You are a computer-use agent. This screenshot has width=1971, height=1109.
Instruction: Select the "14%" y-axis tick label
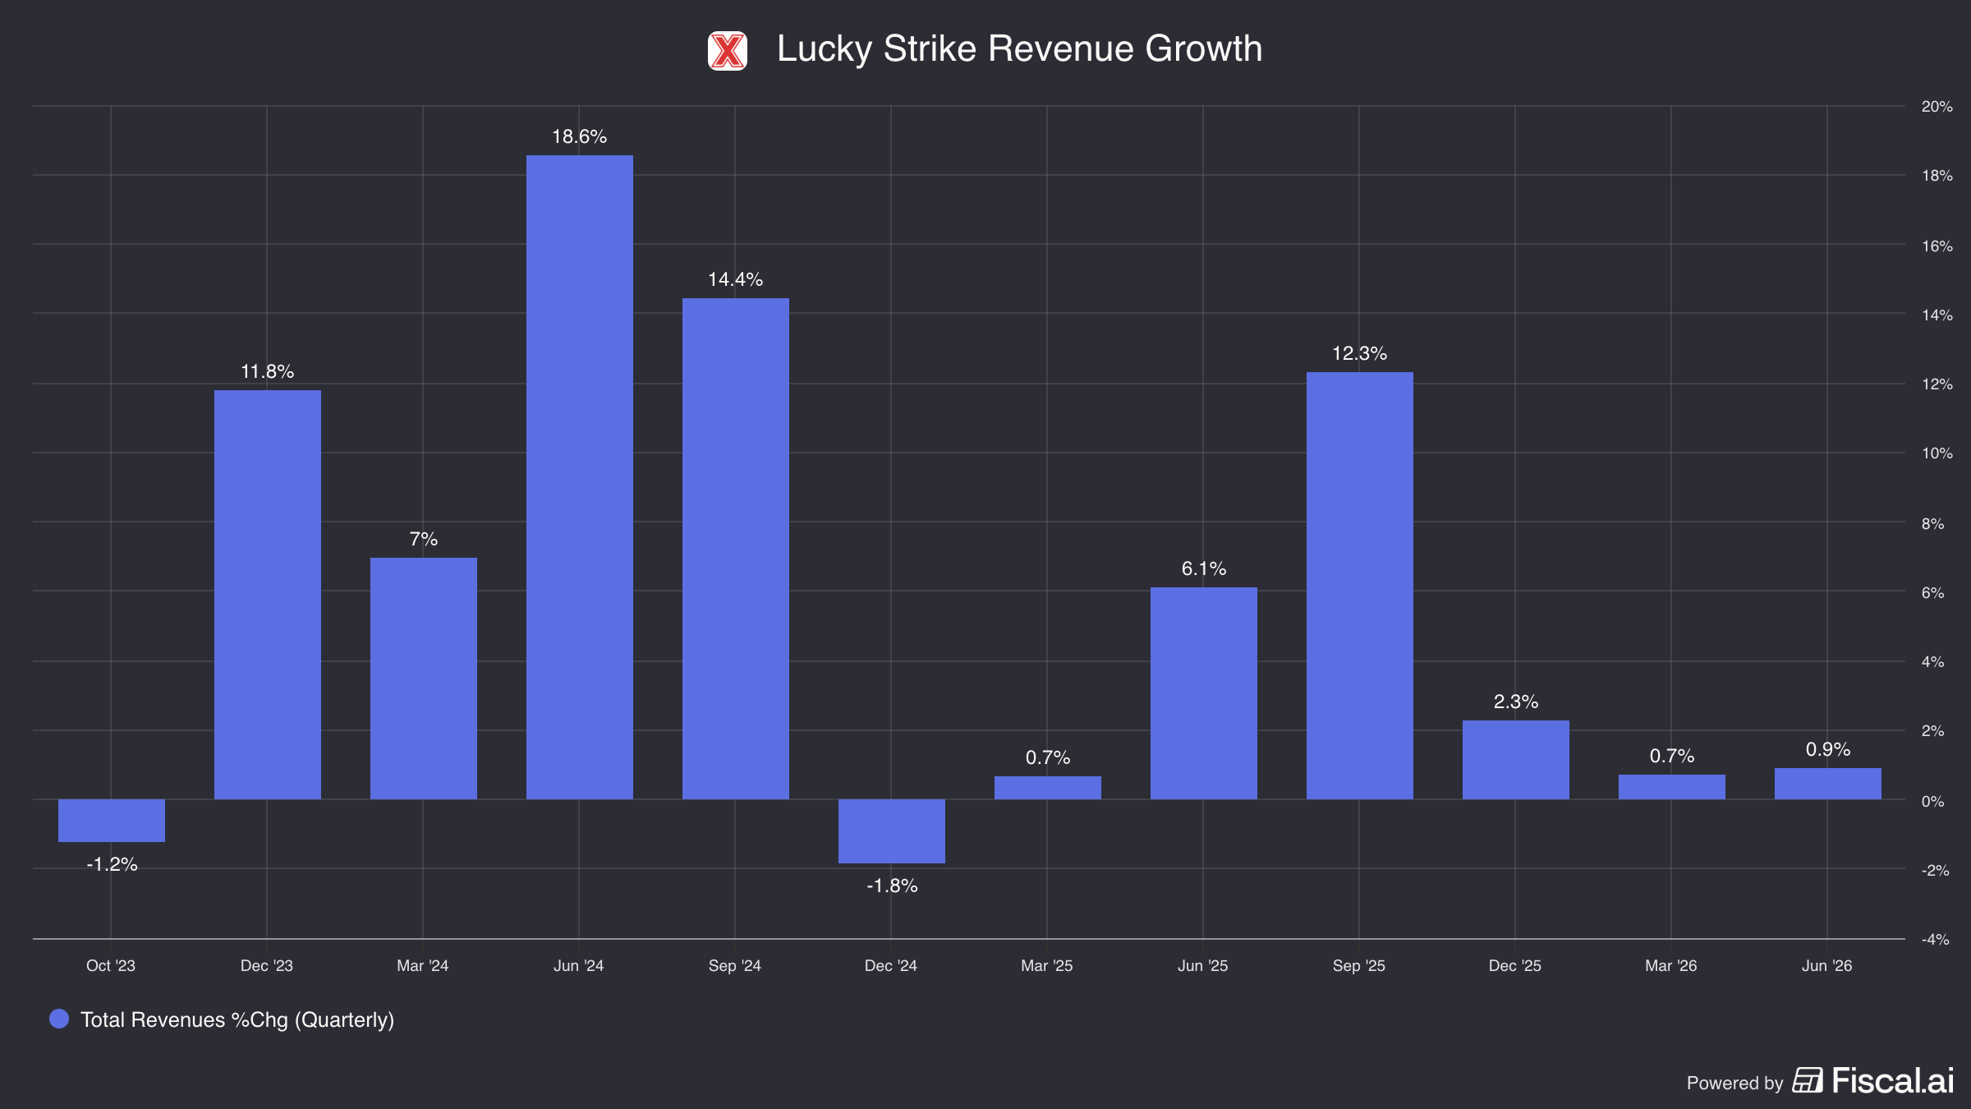1937,315
